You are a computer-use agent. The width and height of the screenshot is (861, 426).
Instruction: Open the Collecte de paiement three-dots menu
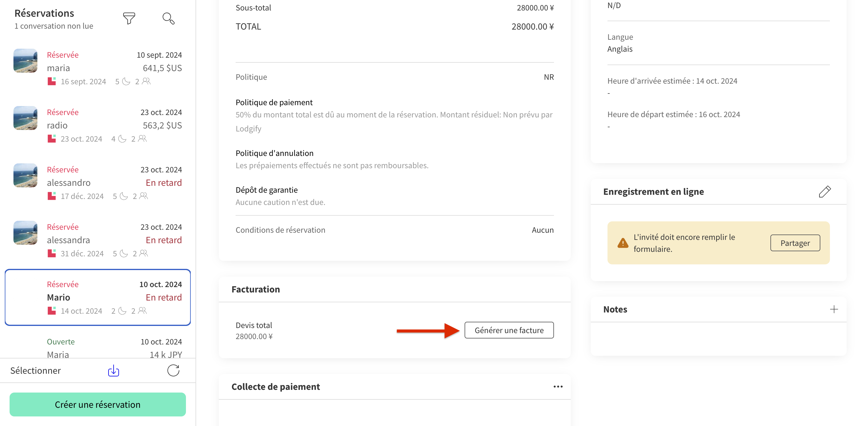(558, 387)
